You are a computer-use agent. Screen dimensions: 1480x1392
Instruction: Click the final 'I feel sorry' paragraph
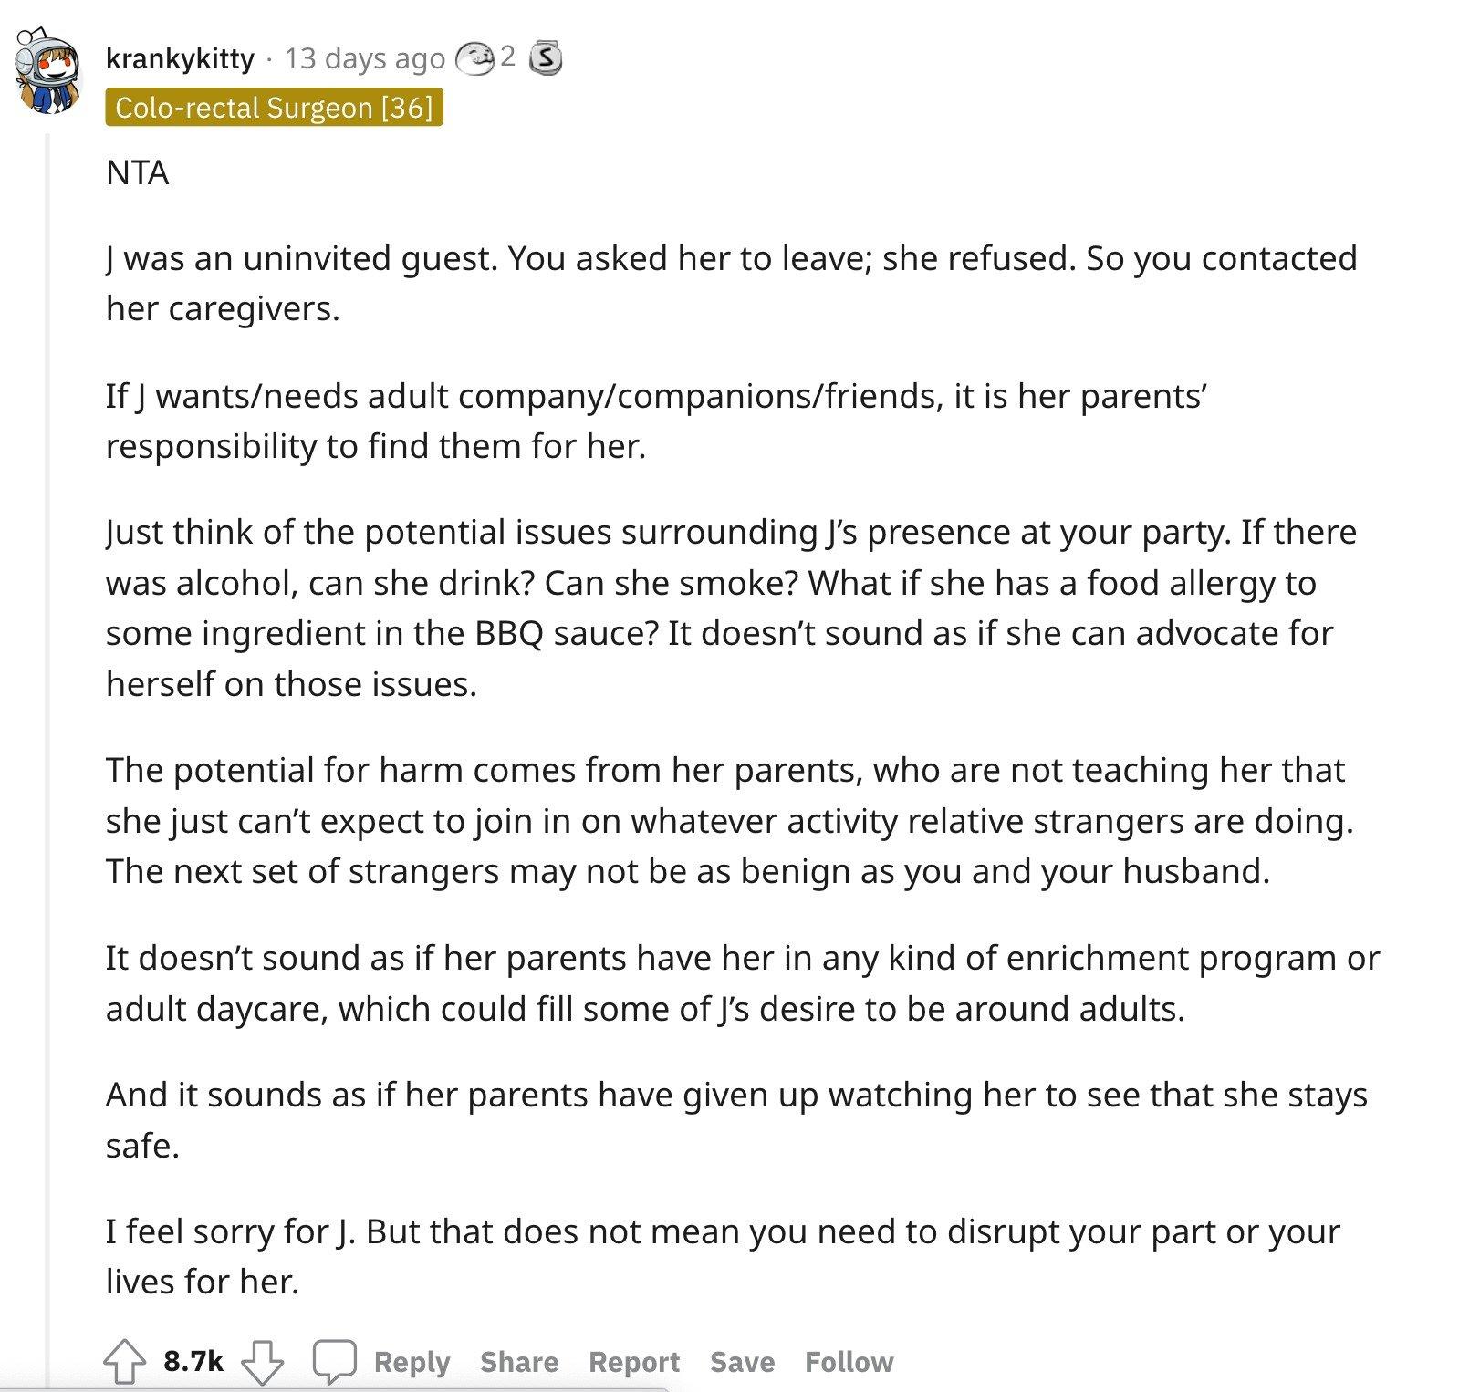coord(723,1256)
